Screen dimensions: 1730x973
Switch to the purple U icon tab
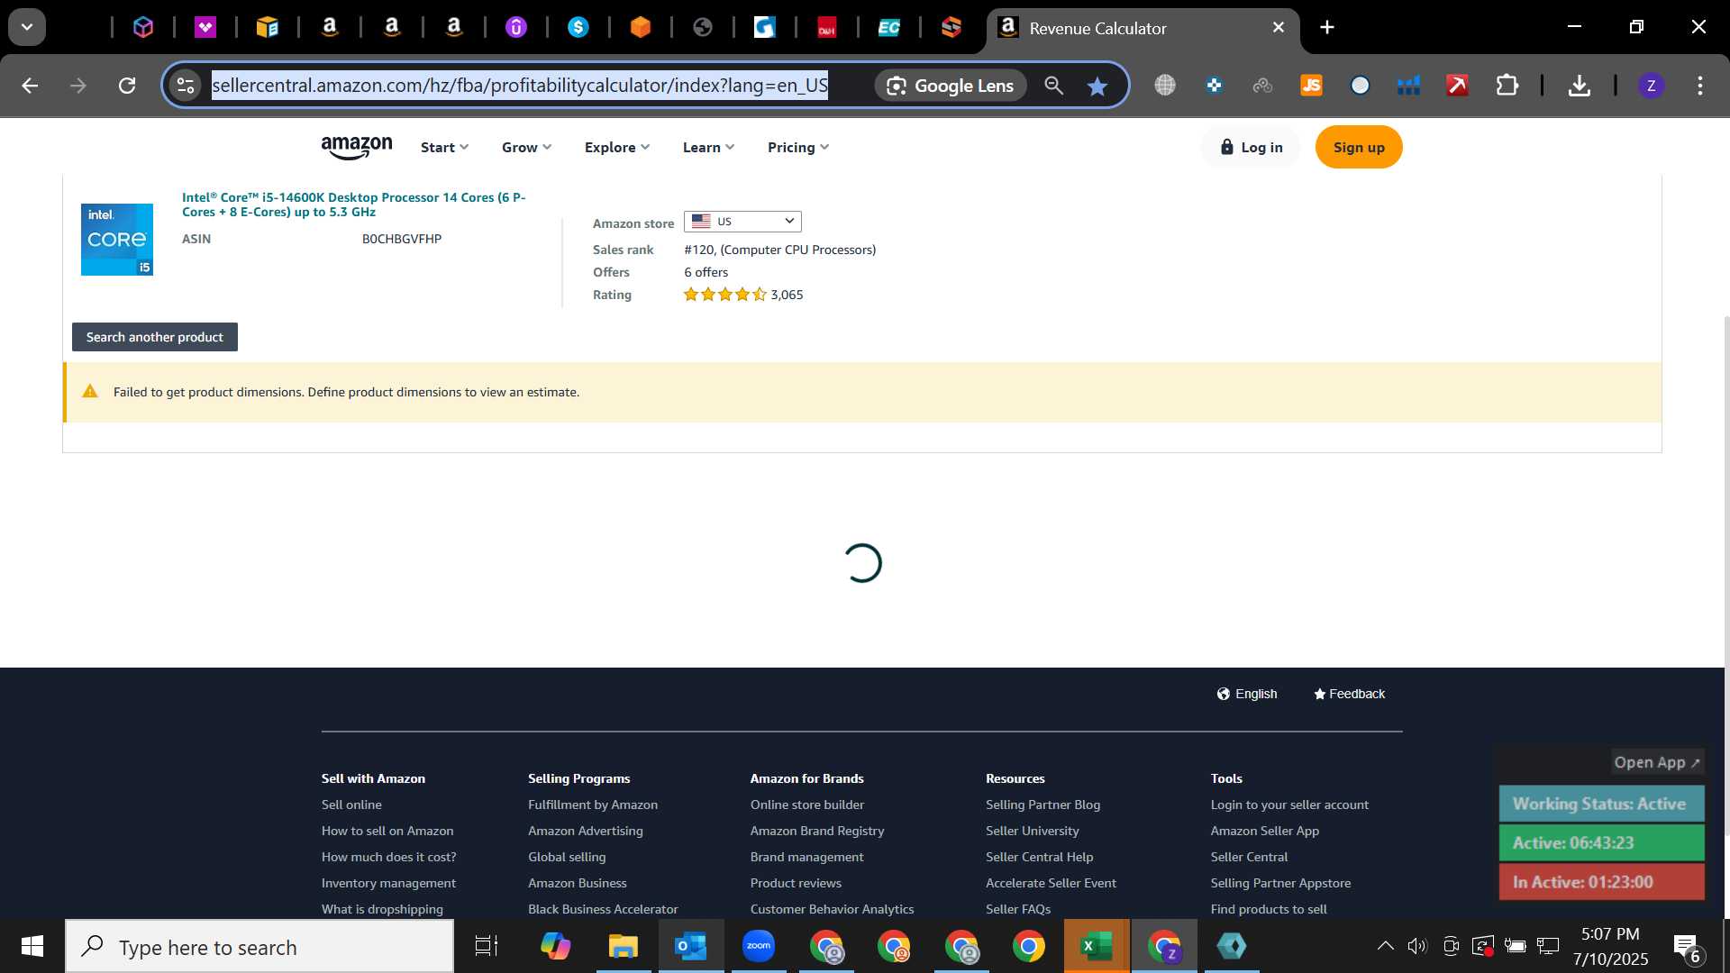515,28
